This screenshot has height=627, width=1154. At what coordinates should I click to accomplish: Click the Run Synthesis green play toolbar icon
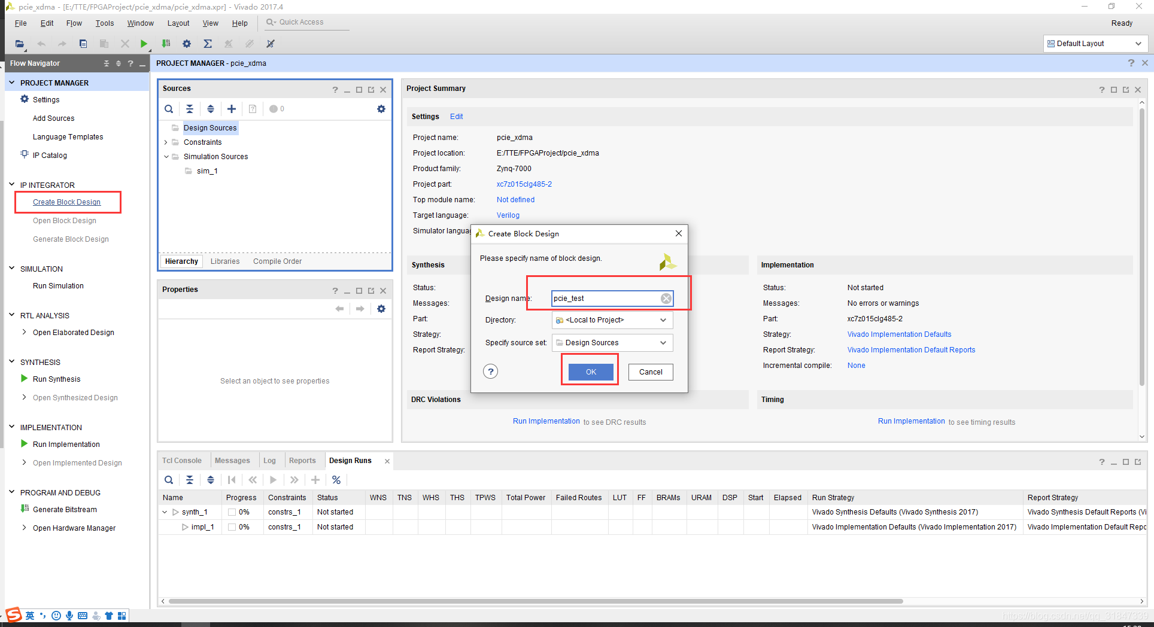(144, 44)
